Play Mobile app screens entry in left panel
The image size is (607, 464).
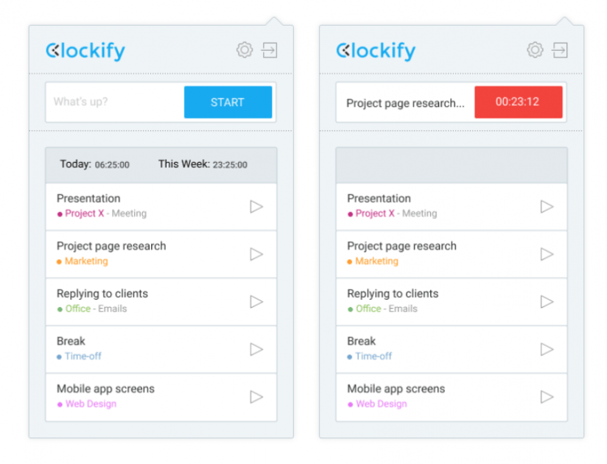coord(256,397)
